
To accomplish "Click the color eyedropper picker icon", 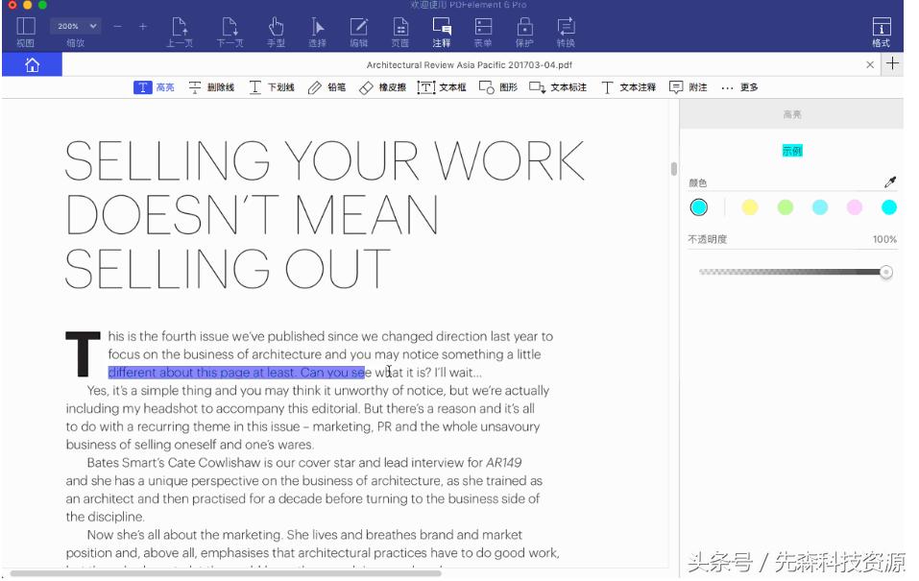I will pos(889,182).
